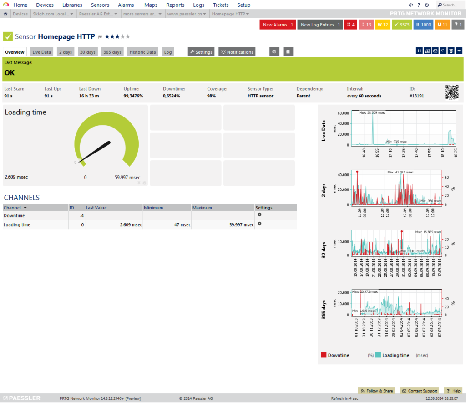The image size is (466, 403).
Task: Rescan the sensor immediately
Action: click(x=442, y=51)
